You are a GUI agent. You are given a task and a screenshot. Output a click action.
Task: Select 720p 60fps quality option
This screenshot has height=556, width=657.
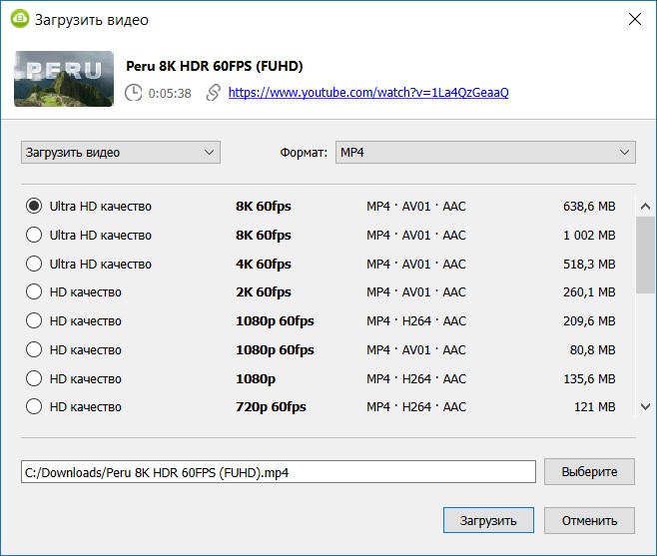(34, 407)
